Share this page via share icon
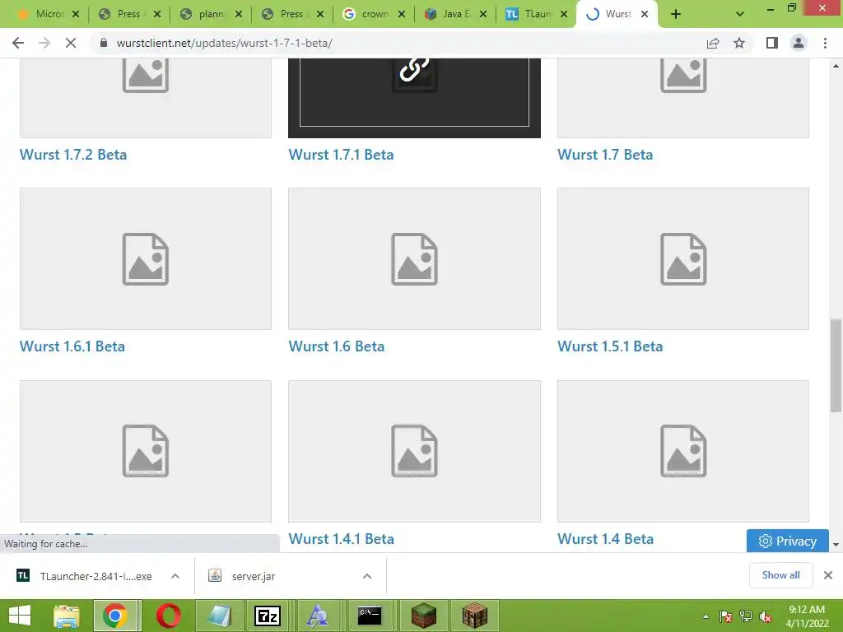This screenshot has height=632, width=843. (713, 43)
